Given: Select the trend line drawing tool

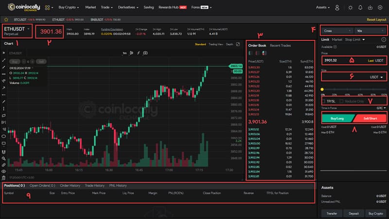Looking at the screenshot, I should click(4, 60).
